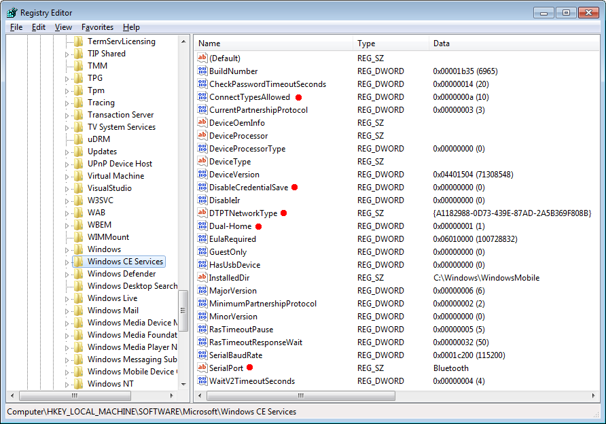Click the HasUsbDevice DWORD icon

coord(202,264)
